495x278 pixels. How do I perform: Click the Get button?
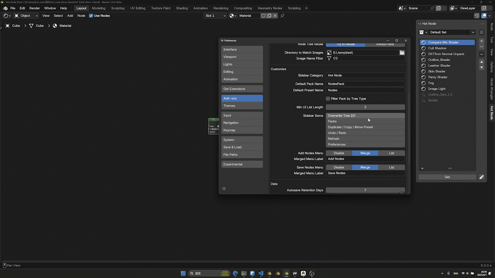click(447, 177)
